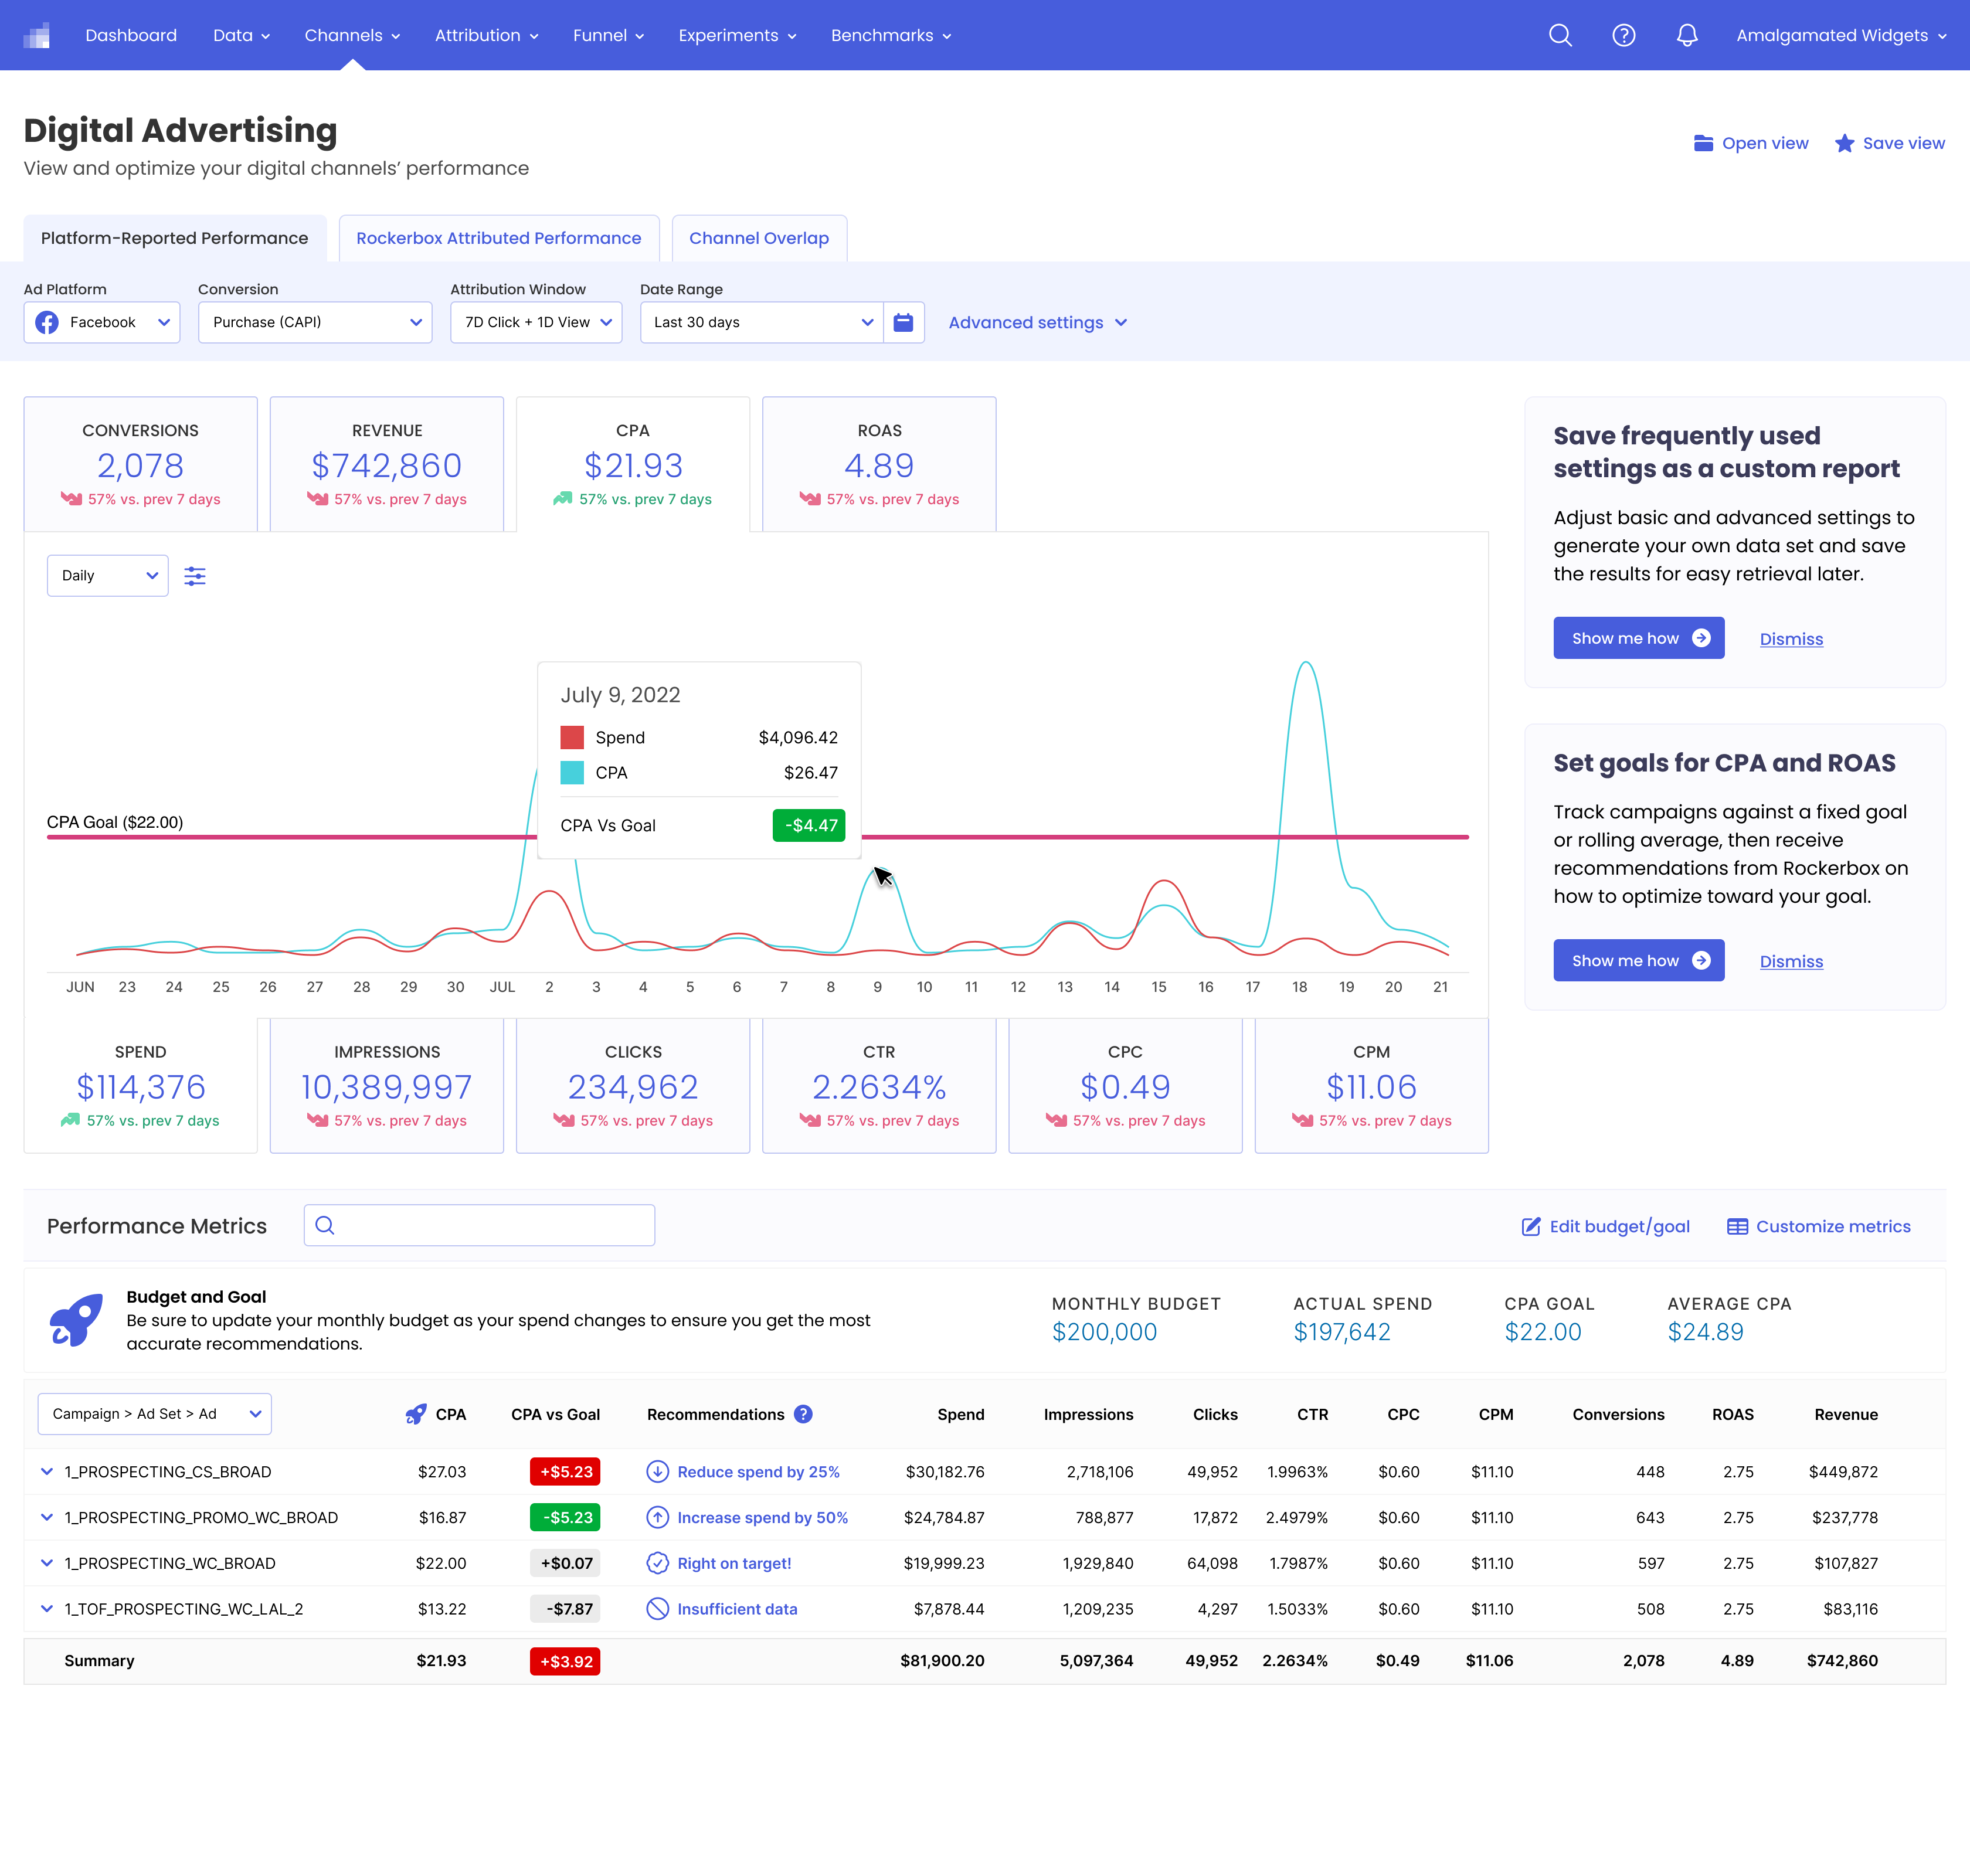Expand the 1_PROSPECTING_WC_BROAD row
The height and width of the screenshot is (1876, 1970).
(46, 1563)
